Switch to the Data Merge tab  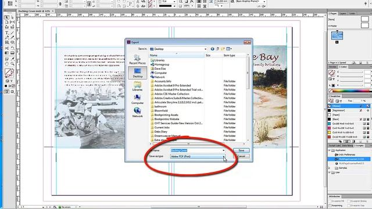tap(347, 146)
